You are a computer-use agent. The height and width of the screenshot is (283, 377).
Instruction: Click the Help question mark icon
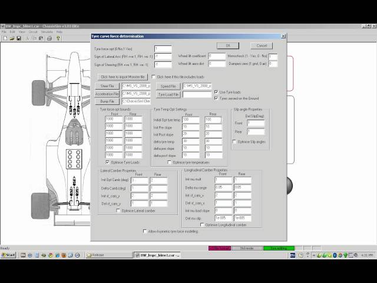point(58,38)
